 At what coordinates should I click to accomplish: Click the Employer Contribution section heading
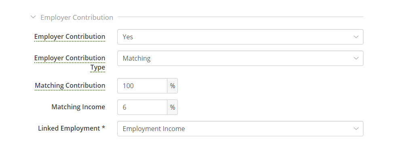(77, 17)
